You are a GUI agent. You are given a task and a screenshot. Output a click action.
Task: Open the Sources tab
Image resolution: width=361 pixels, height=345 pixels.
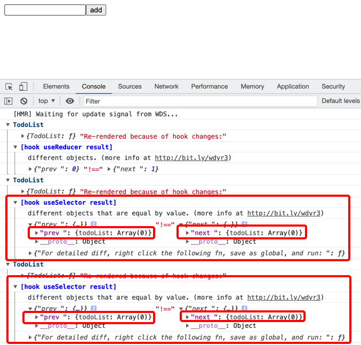[130, 86]
